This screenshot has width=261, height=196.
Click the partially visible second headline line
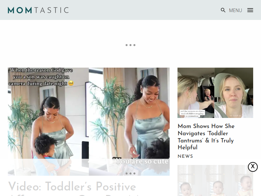tap(73, 195)
